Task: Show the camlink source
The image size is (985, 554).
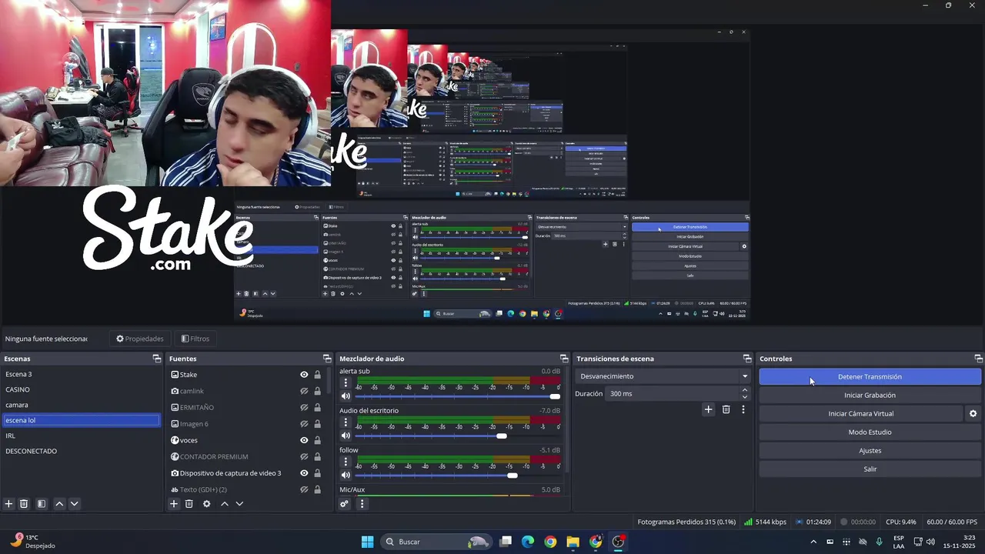Action: coord(304,391)
